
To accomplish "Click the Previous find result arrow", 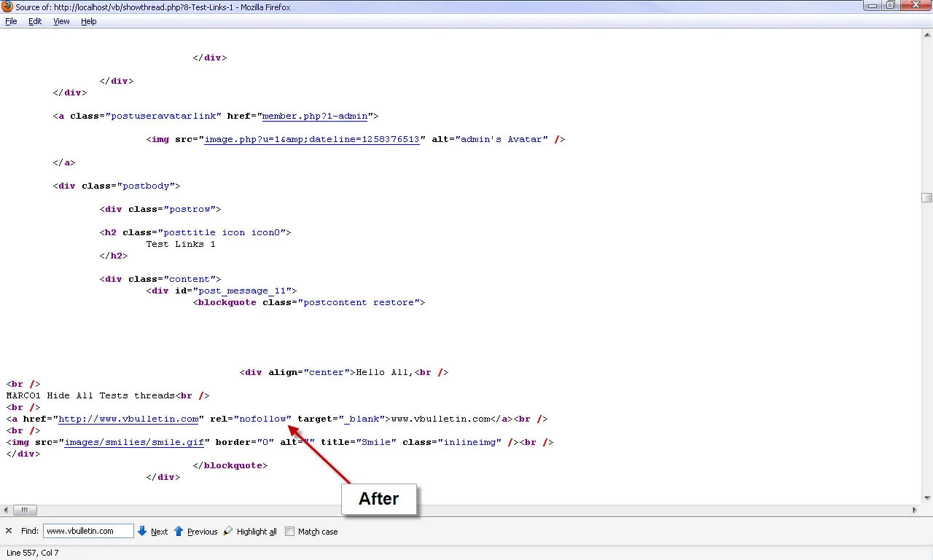I will tap(179, 532).
